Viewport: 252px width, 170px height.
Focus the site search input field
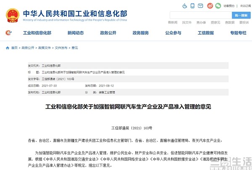[x=201, y=16]
